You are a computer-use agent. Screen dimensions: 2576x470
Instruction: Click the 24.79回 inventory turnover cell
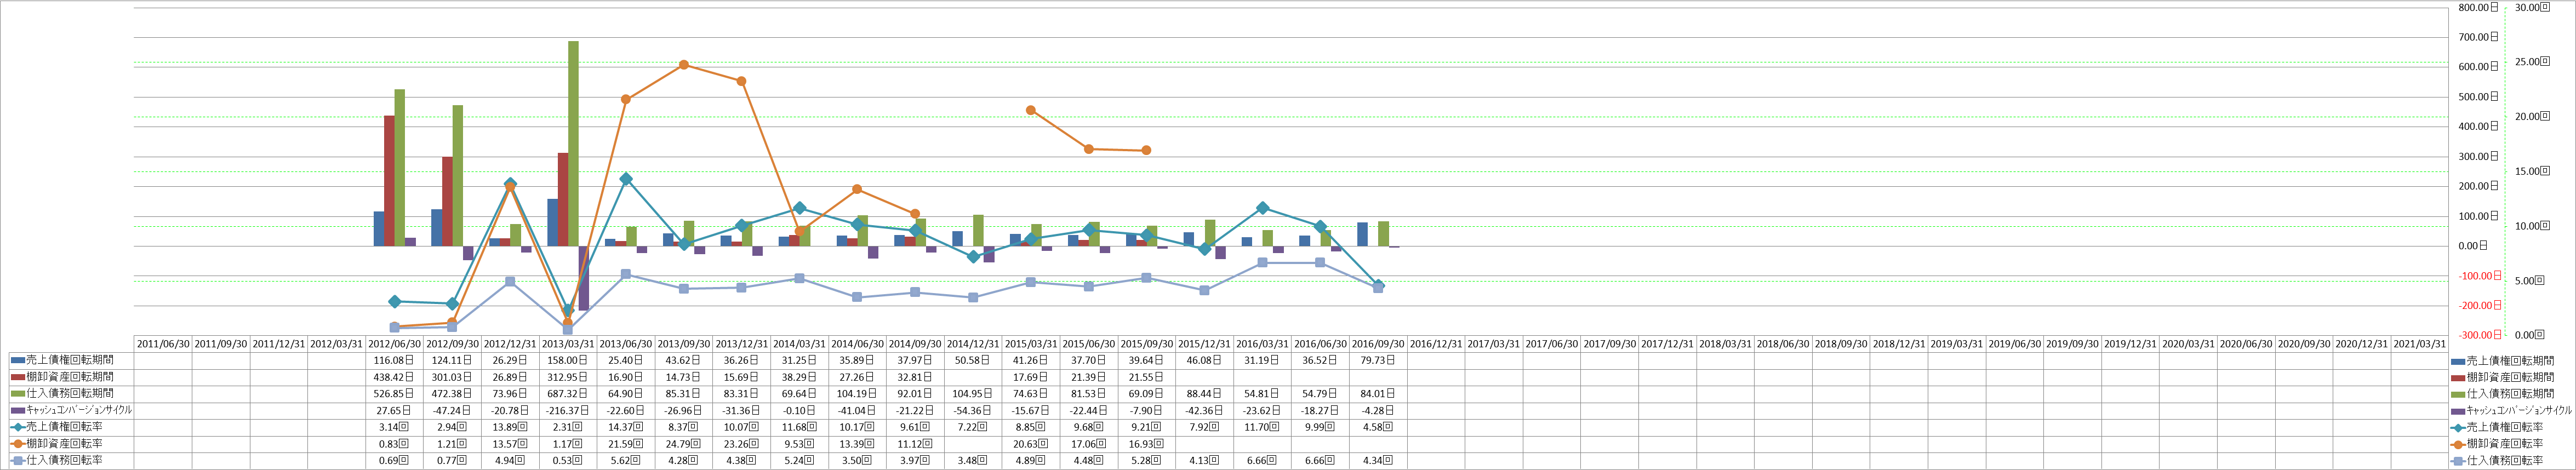(x=684, y=444)
